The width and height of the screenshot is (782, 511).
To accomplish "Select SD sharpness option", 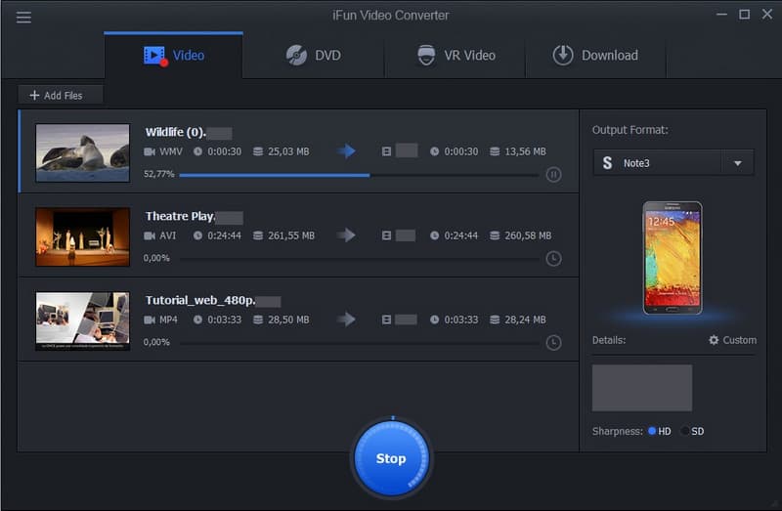I will [686, 431].
